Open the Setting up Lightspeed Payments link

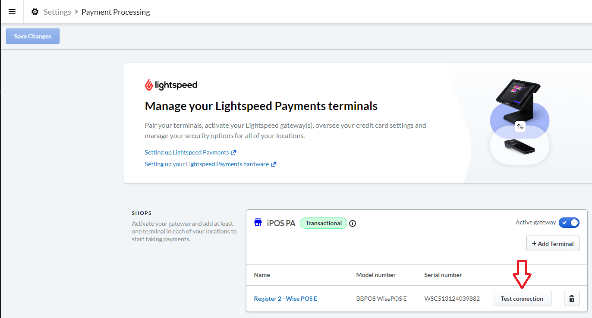(x=187, y=152)
